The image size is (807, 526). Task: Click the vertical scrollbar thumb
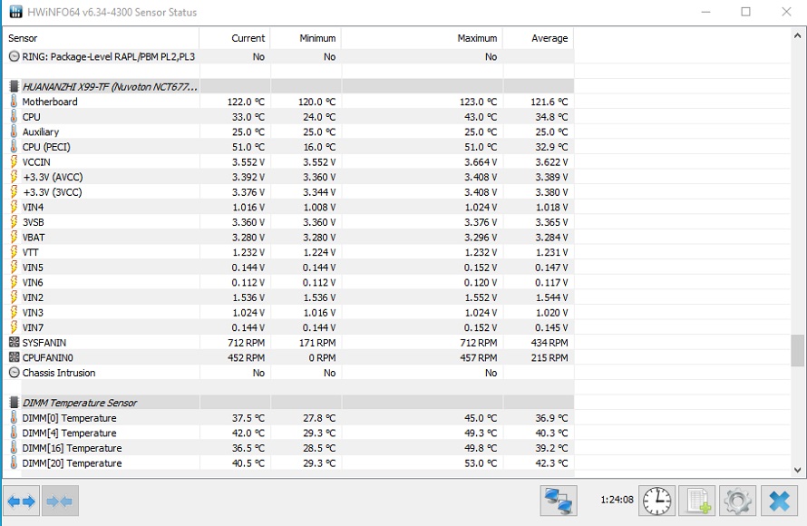797,350
